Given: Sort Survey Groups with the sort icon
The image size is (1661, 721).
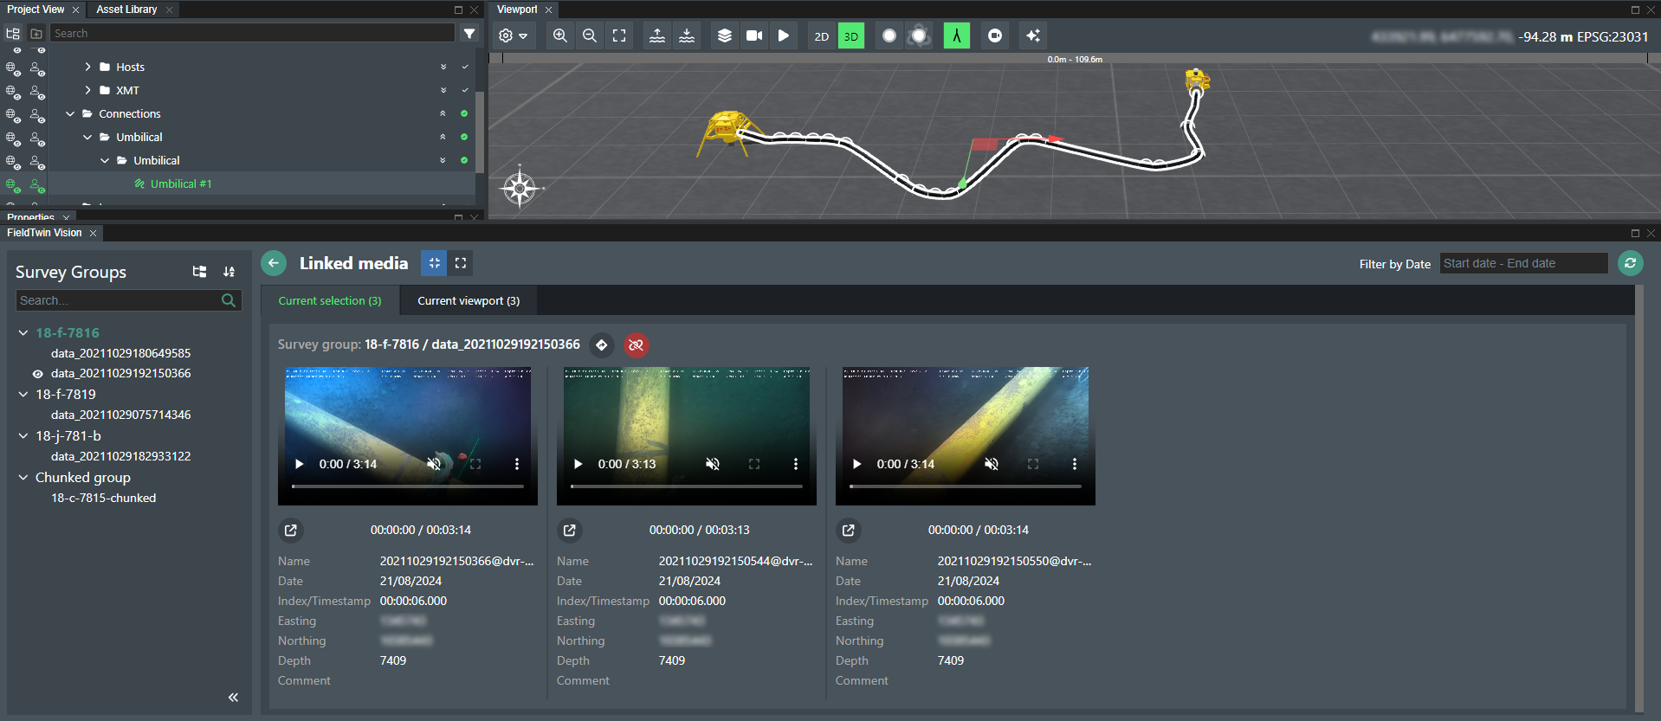Looking at the screenshot, I should [229, 272].
